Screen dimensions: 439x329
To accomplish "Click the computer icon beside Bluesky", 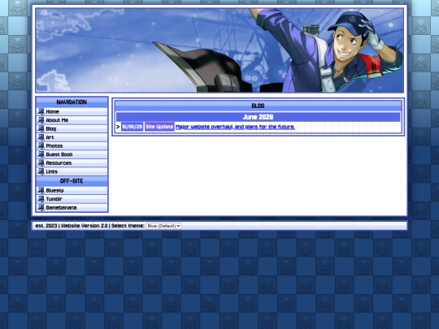I will 41,191.
